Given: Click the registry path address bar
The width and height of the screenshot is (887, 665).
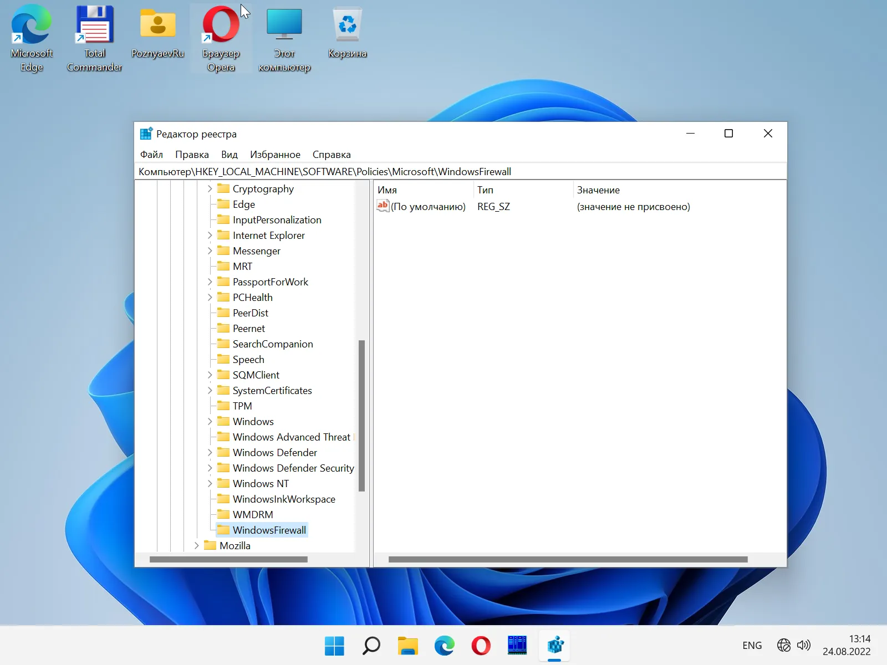Looking at the screenshot, I should coord(460,172).
